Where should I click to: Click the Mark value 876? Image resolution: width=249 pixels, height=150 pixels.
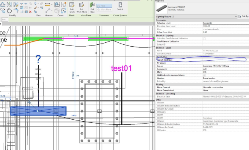(205, 72)
